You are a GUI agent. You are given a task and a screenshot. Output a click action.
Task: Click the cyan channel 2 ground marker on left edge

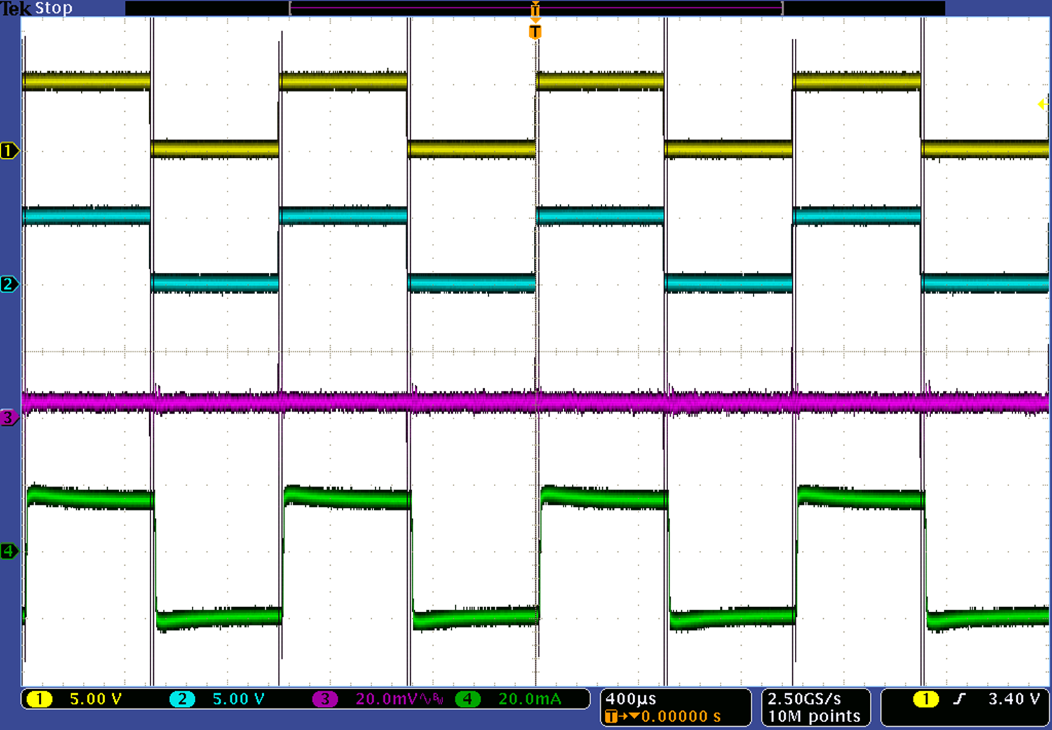coord(9,284)
